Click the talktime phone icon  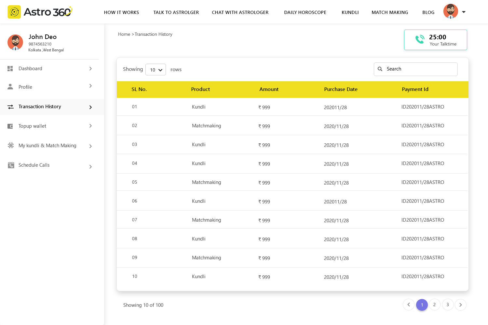pos(420,39)
